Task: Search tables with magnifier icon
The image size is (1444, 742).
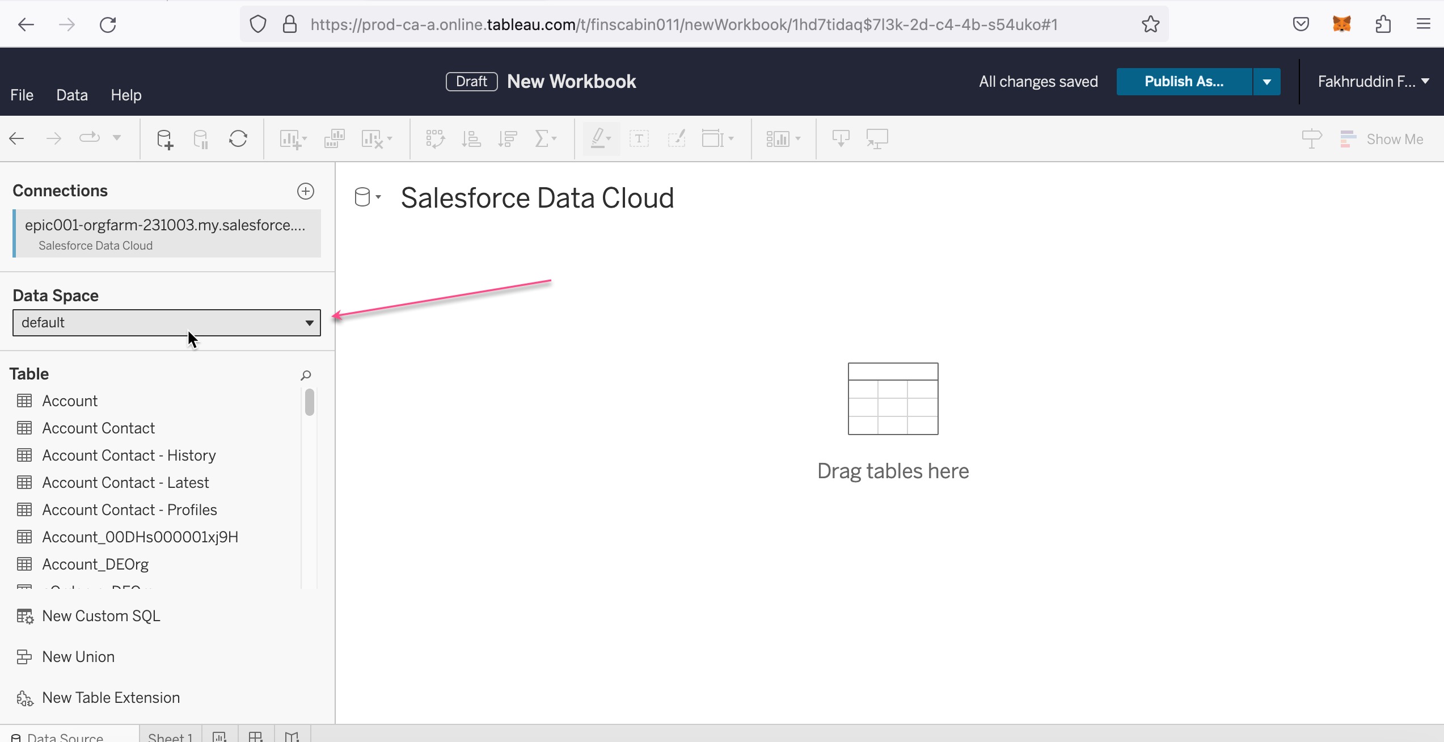Action: click(x=306, y=375)
